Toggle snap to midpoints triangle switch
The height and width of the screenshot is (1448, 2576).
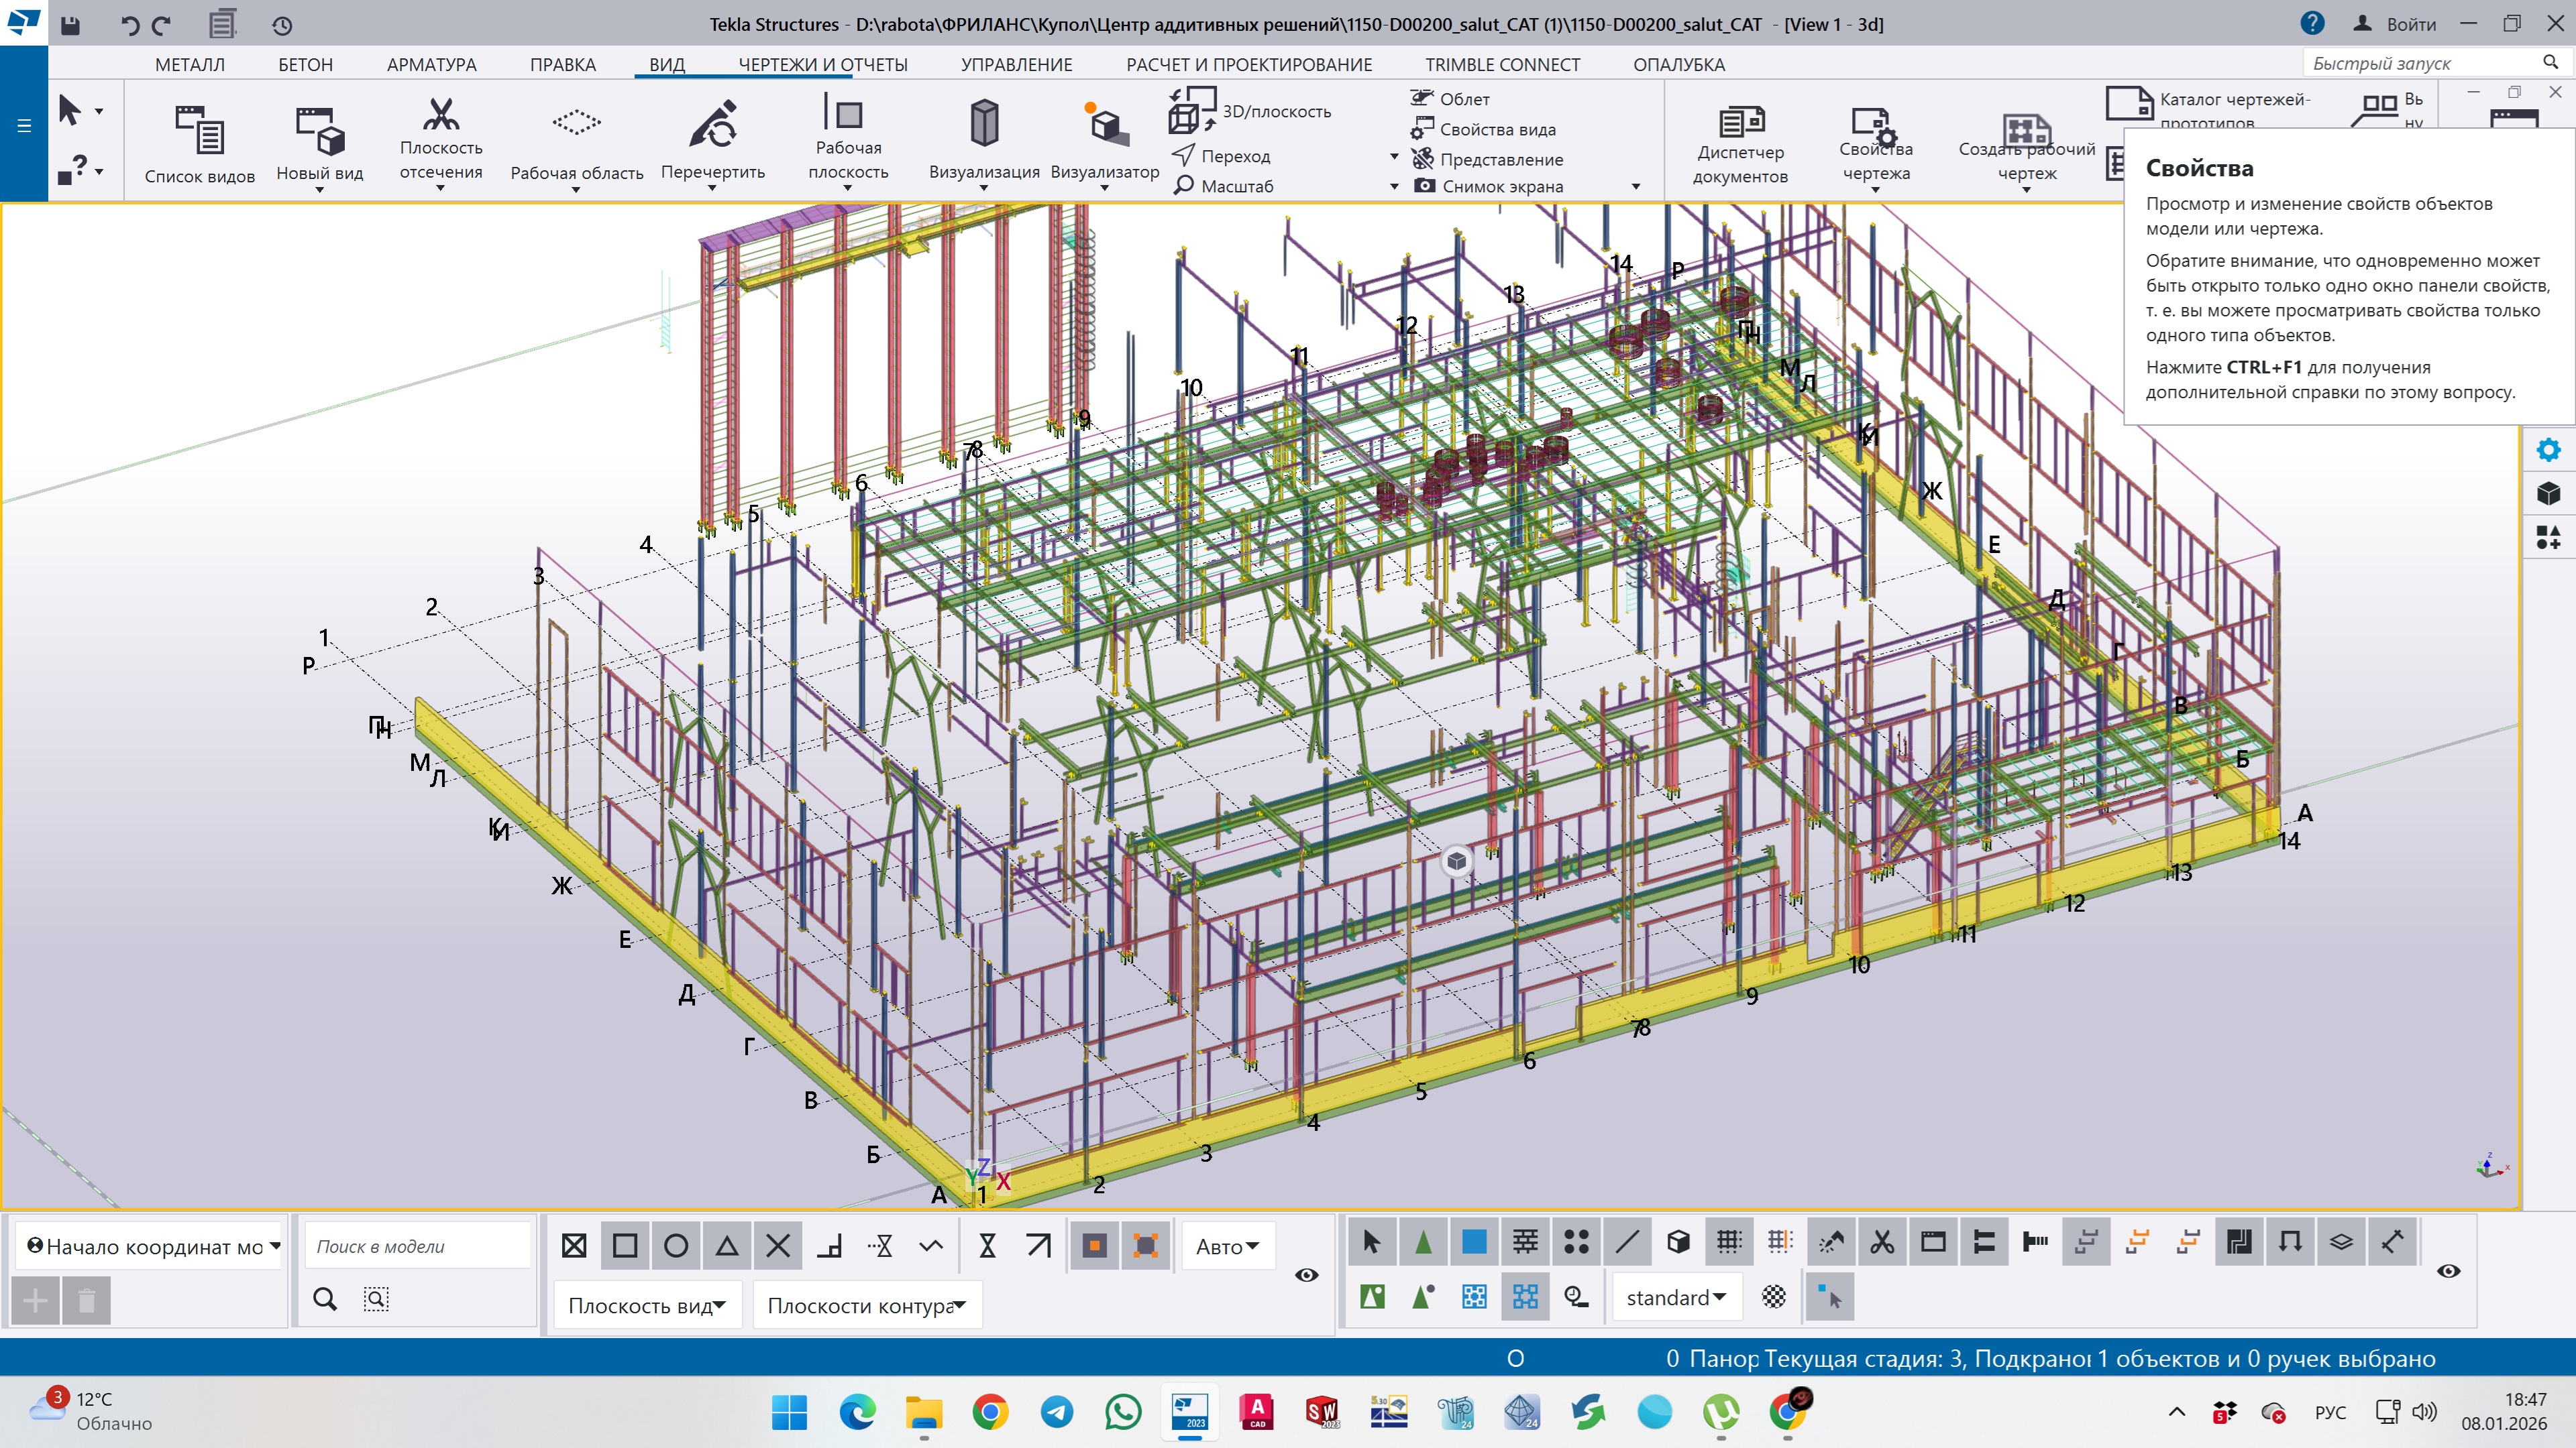[727, 1246]
